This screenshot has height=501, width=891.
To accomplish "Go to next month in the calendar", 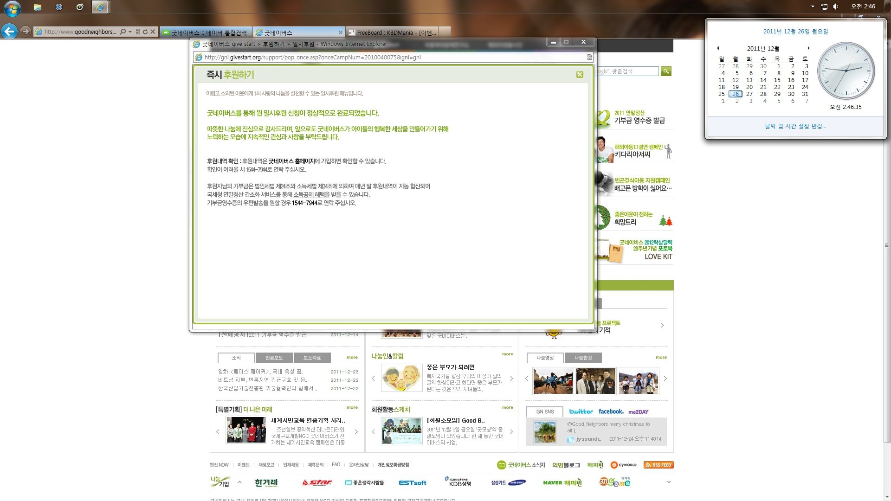I will tap(808, 48).
